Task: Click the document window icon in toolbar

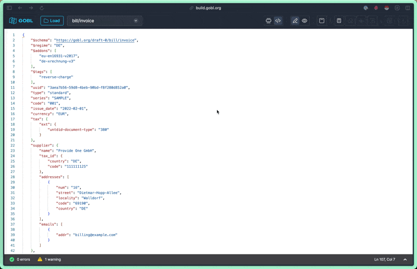Action: pos(322,21)
